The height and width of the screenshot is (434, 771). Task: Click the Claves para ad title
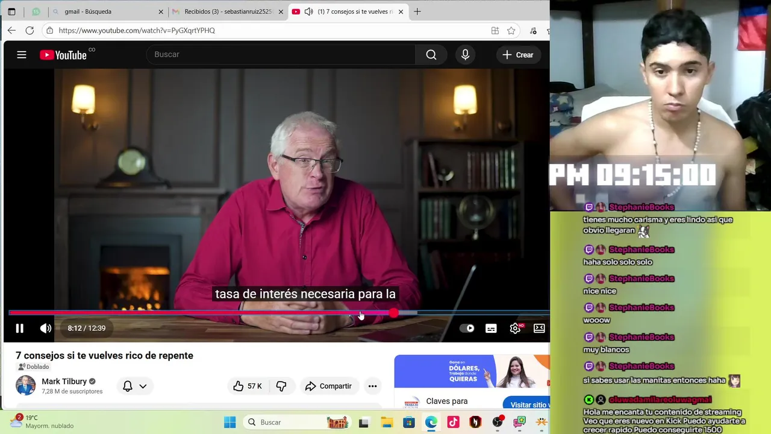pos(446,401)
